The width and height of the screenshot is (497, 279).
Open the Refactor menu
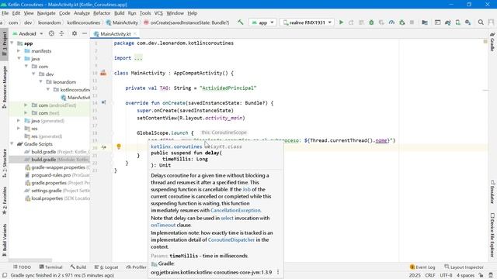pos(102,13)
